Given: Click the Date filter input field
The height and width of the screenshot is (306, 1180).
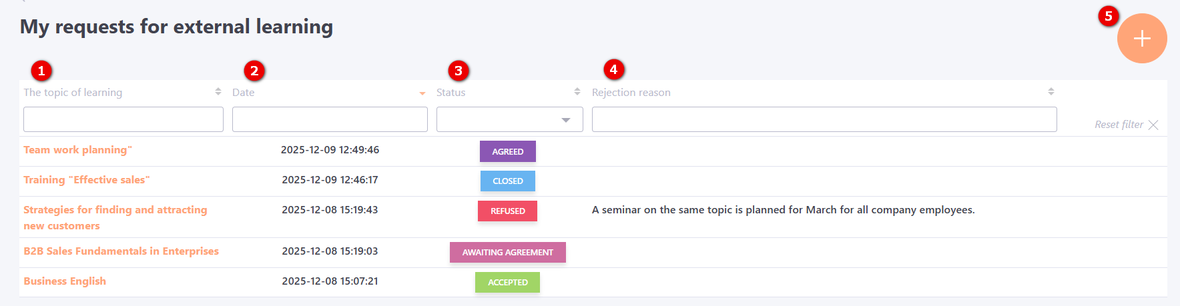Looking at the screenshot, I should pos(330,120).
